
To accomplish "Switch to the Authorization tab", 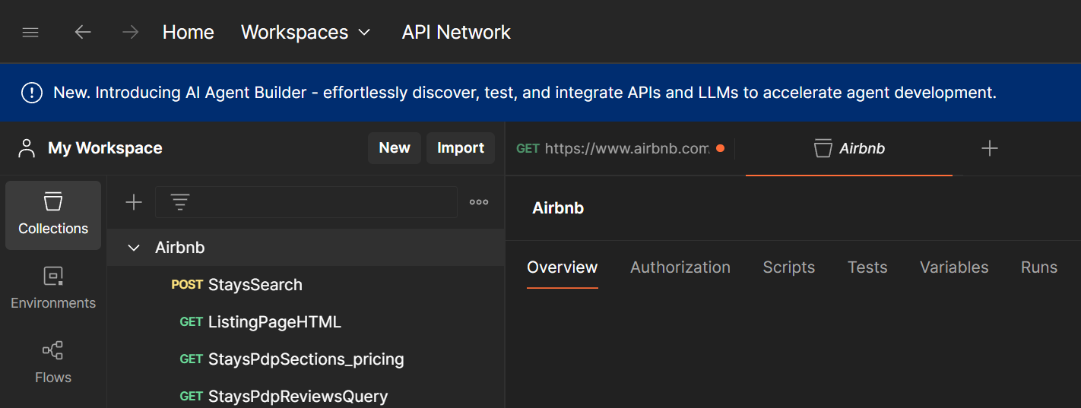I will point(680,267).
